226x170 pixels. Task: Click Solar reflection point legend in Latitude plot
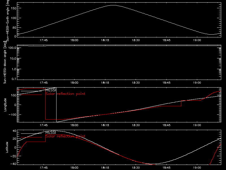(65, 136)
